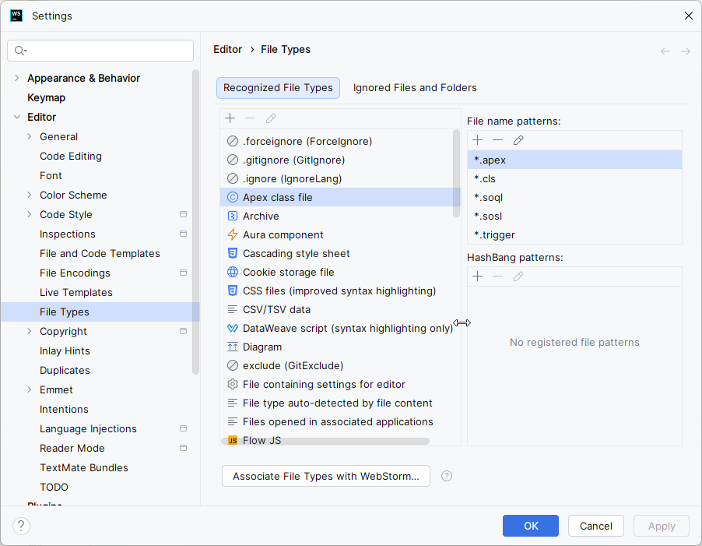Click the project-level marker beside File Encodings
The image size is (702, 546).
[x=183, y=273]
